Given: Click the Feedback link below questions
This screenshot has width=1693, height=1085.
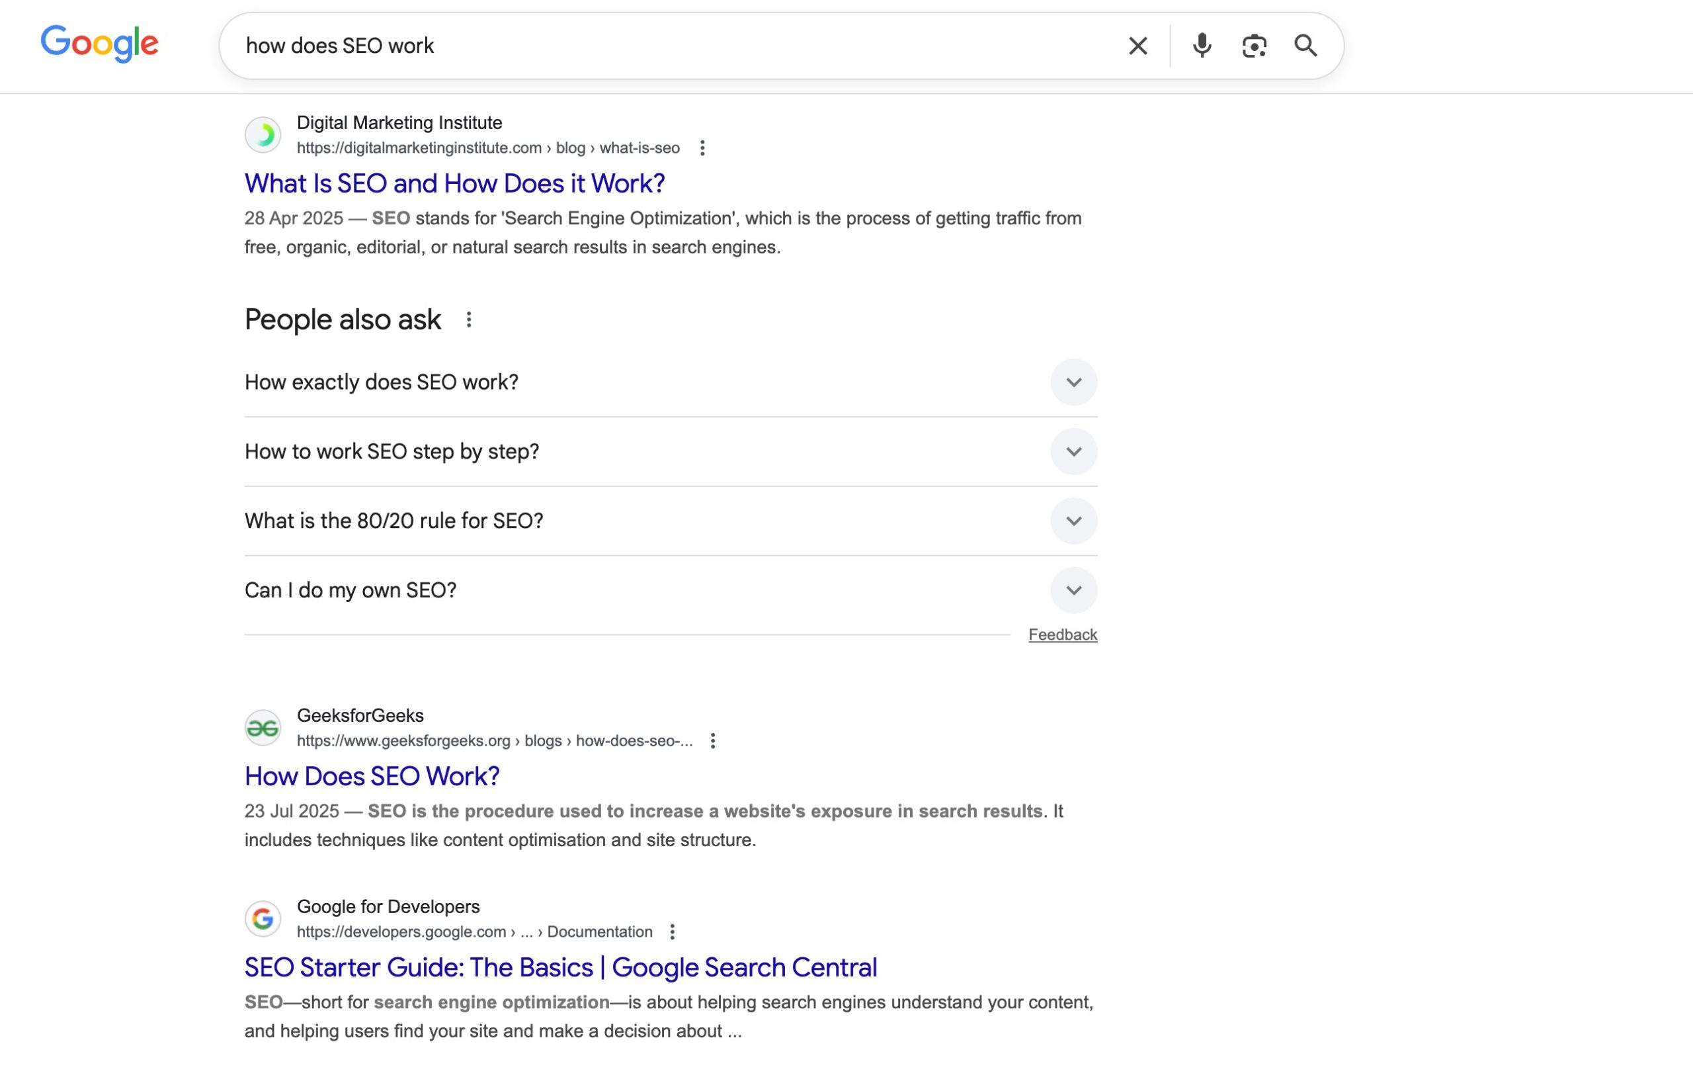Looking at the screenshot, I should [x=1062, y=635].
